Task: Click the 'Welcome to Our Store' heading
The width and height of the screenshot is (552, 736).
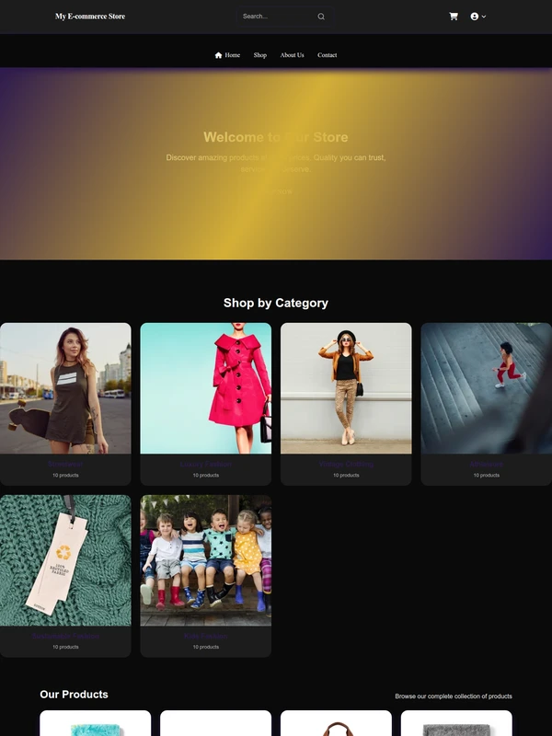Action: (276, 137)
